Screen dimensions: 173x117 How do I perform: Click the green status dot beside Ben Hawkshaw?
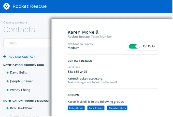7,108
